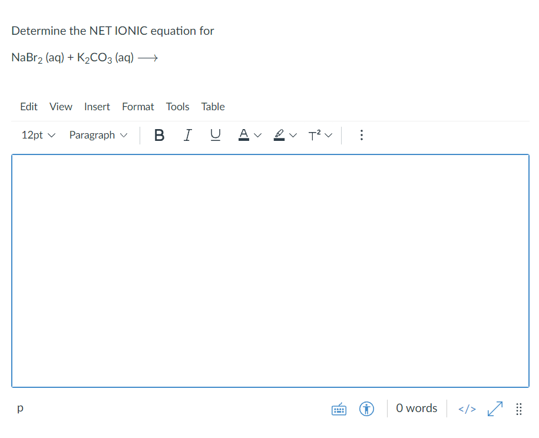Open the keyboard shortcuts help
Screen dimensions: 539x438
point(339,408)
